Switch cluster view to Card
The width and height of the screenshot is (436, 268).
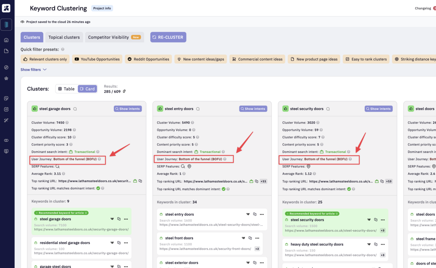click(87, 89)
